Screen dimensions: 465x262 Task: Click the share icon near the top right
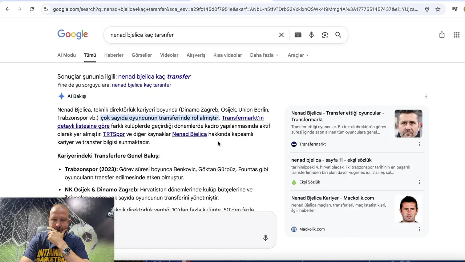coord(442,35)
